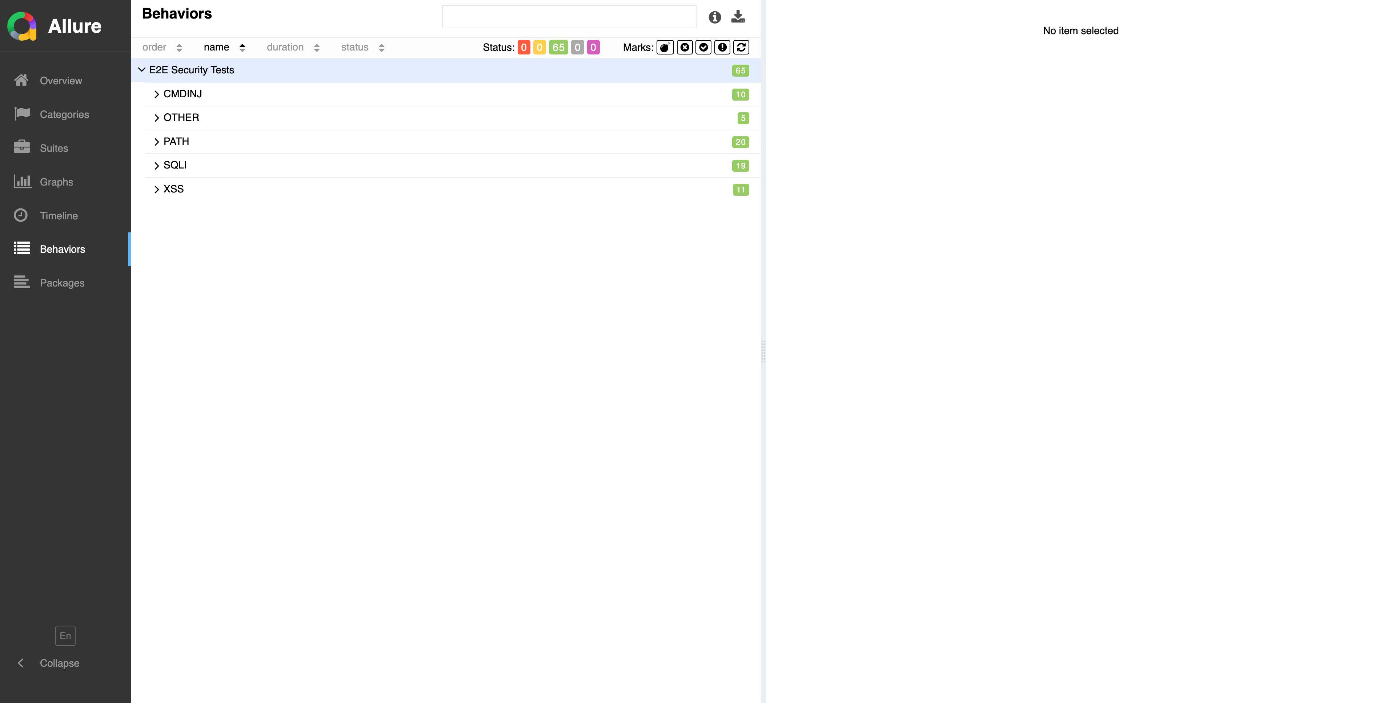Click the download CSV icon

coord(738,17)
